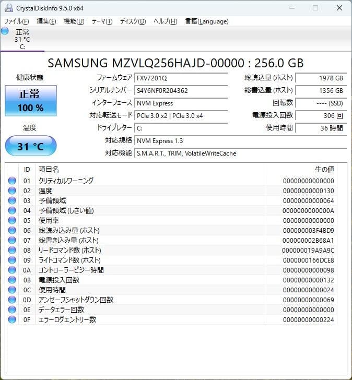Screen dimensions: 352x380
Task: Click the CrystalDiskInfo app icon in title bar
Action: point(9,8)
